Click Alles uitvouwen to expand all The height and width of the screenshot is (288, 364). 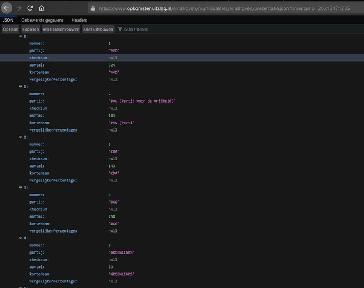[98, 29]
